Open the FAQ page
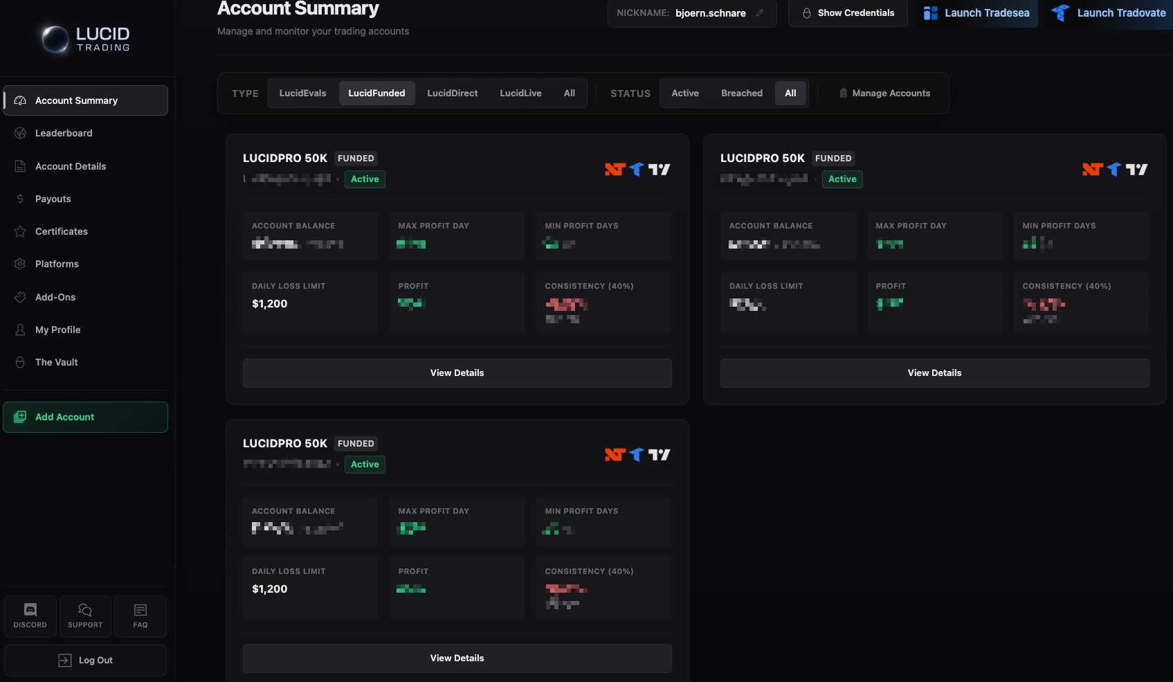The height and width of the screenshot is (682, 1173). pos(140,616)
